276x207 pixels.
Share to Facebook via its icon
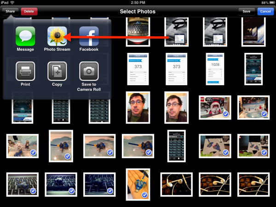(89, 36)
